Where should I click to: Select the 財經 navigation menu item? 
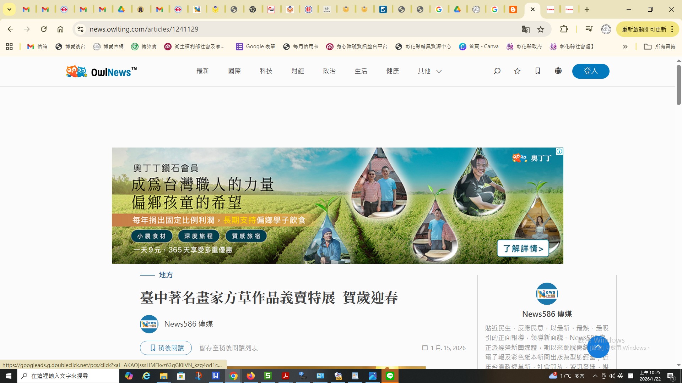tap(297, 71)
